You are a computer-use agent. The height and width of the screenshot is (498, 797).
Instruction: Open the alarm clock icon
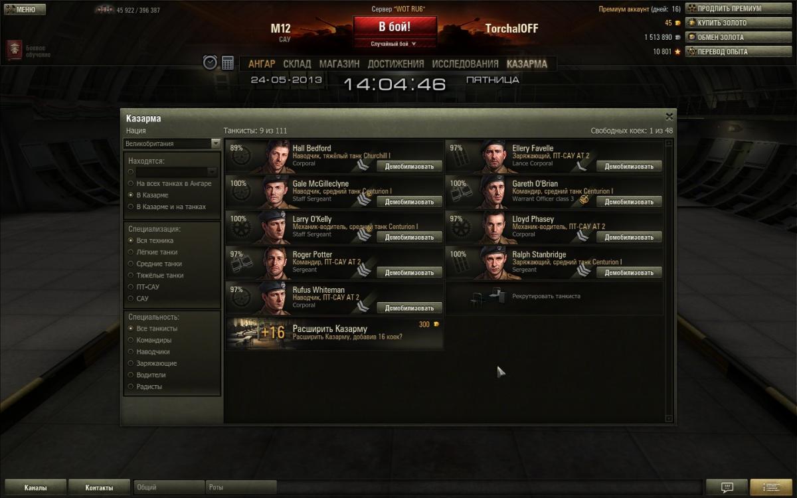pos(210,62)
